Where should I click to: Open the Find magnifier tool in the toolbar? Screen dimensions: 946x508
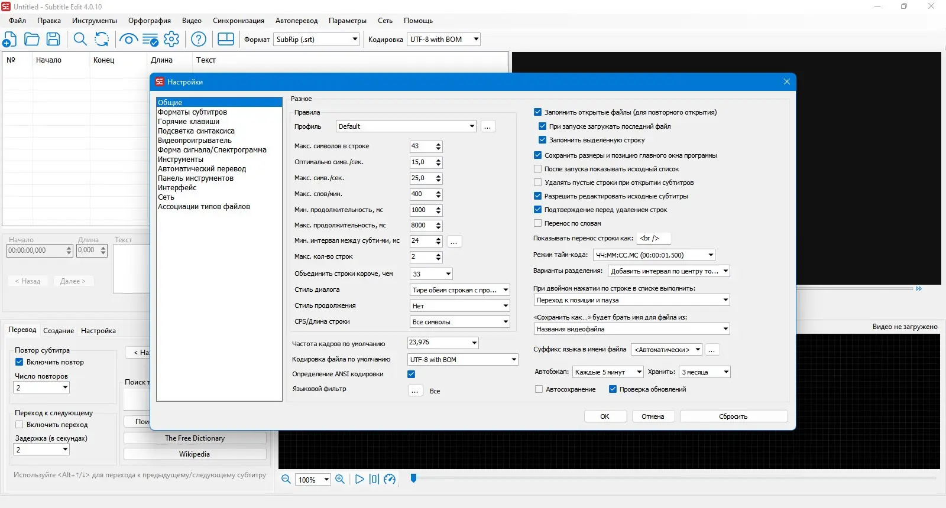[80, 40]
